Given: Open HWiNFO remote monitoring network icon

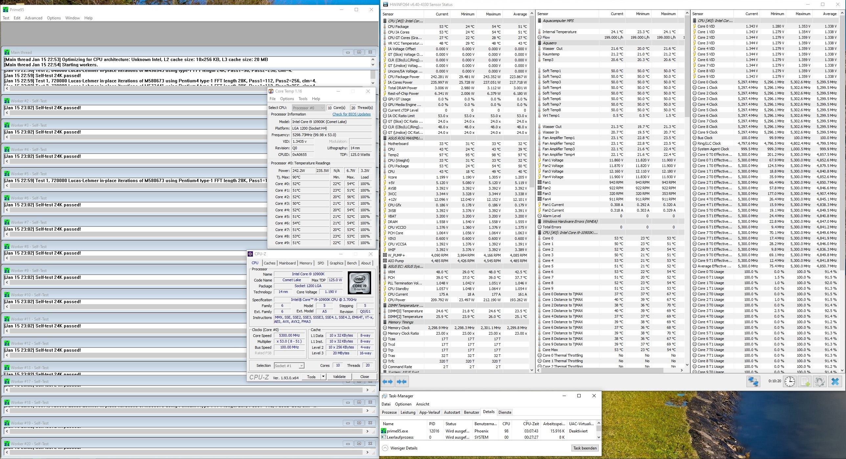Looking at the screenshot, I should point(753,382).
